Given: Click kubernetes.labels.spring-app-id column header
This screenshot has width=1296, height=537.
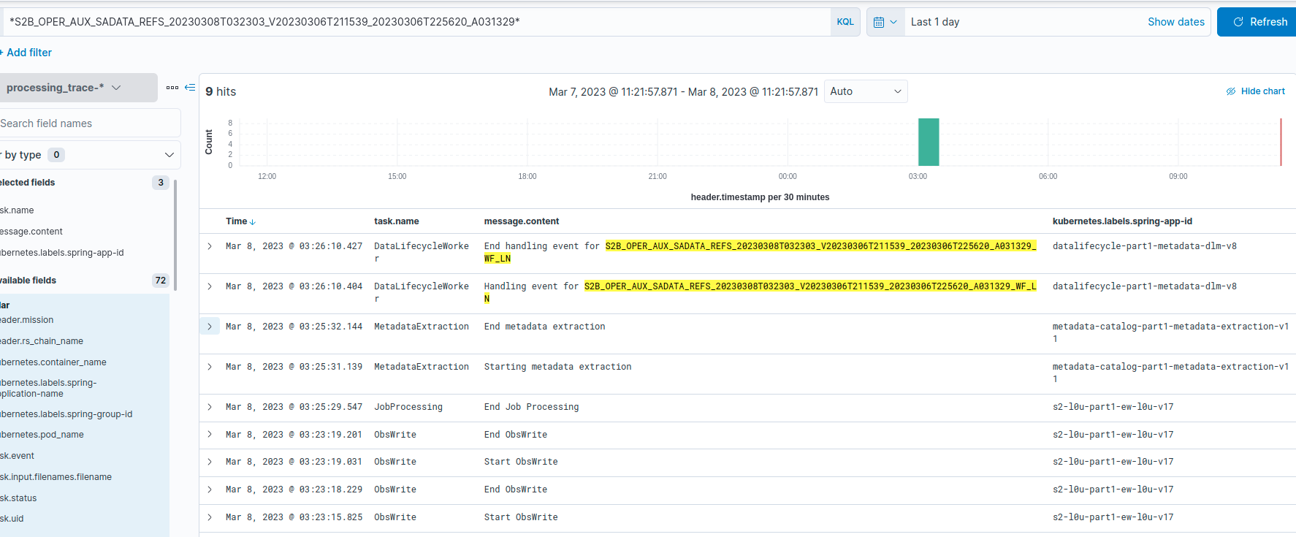Looking at the screenshot, I should pyautogui.click(x=1122, y=221).
